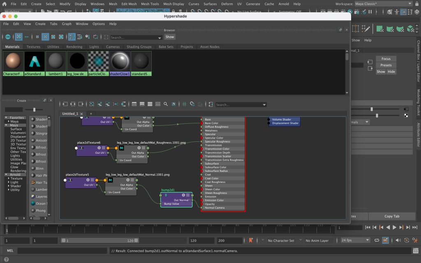Screen dimensions: 421x263
Task: Collapse the Favorites tree section
Action: [6, 118]
